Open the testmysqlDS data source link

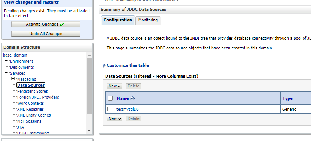(128, 109)
